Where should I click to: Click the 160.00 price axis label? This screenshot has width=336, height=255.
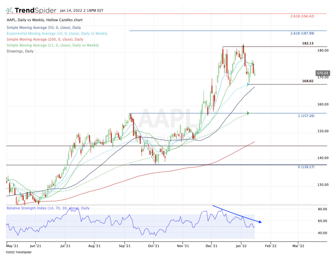coord(322,104)
